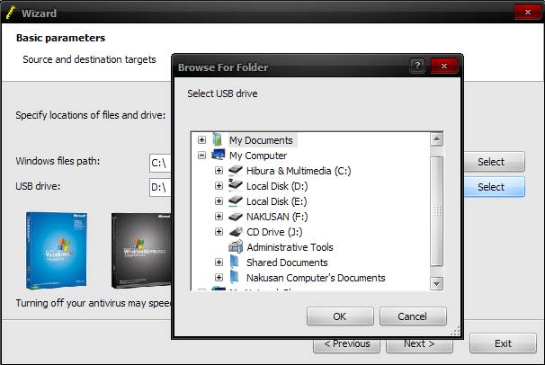The height and width of the screenshot is (365, 545).
Task: Click the folder tree scroll up arrow
Action: [x=436, y=139]
